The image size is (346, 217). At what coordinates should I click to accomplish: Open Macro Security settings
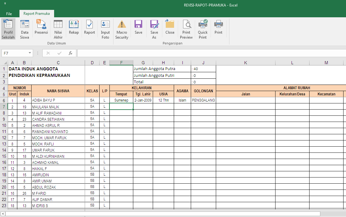pos(122,28)
